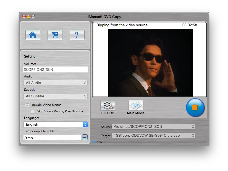This screenshot has width=228, height=171.
Task: Expand the English language dropdown
Action: coord(56,124)
